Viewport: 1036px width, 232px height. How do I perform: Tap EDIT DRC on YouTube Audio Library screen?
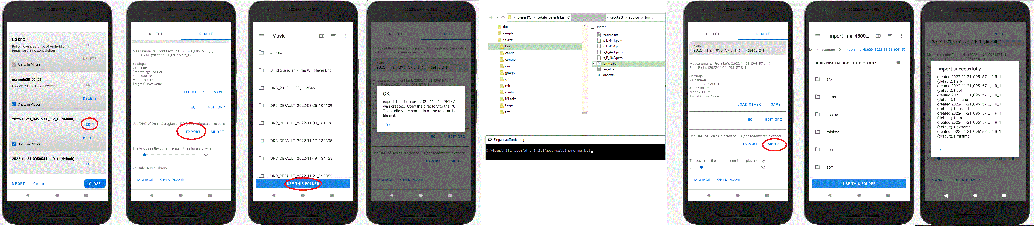point(216,108)
